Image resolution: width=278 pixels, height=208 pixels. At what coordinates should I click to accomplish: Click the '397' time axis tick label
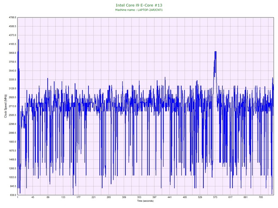coord(154,197)
